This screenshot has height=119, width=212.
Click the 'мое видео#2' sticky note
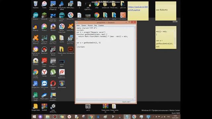pyautogui.click(x=166, y=11)
